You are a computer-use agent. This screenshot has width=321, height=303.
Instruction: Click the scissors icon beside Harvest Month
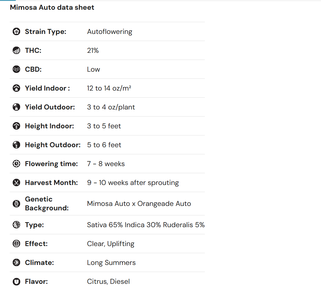tap(17, 183)
